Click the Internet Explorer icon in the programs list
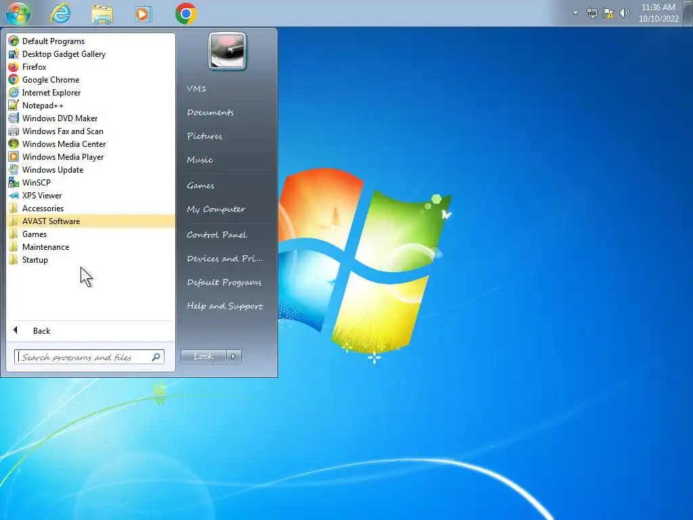This screenshot has width=693, height=520. click(x=14, y=92)
